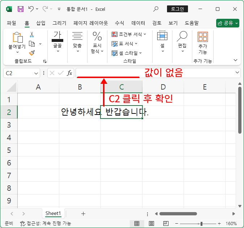This screenshot has height=228, width=244.
Task: Open the 셀 스타일 menu
Action: pos(127,53)
